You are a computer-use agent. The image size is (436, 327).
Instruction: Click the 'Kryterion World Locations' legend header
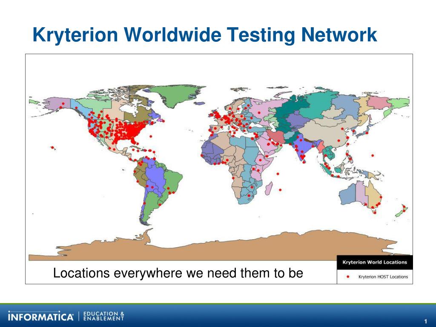[x=375, y=262]
